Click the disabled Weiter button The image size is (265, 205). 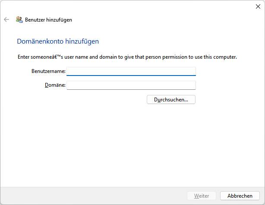click(202, 196)
